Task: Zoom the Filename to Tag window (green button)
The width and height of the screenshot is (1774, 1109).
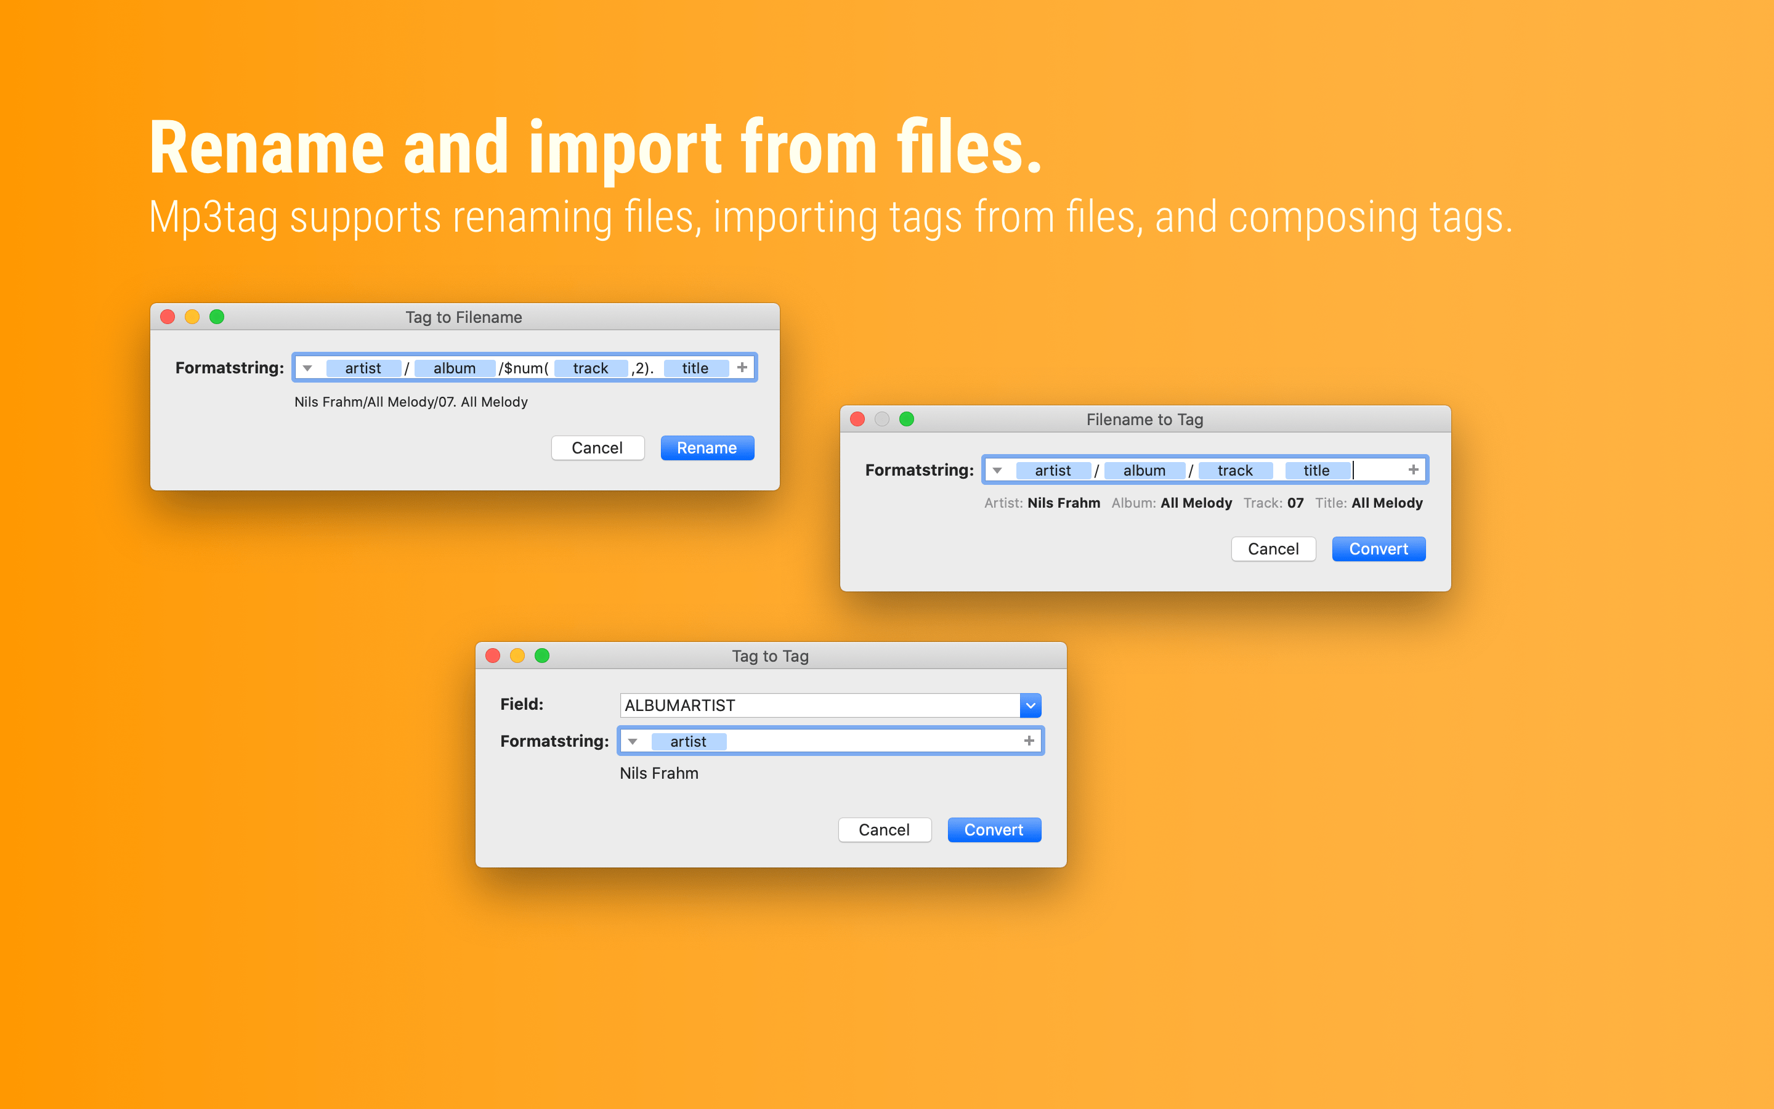Action: click(907, 419)
